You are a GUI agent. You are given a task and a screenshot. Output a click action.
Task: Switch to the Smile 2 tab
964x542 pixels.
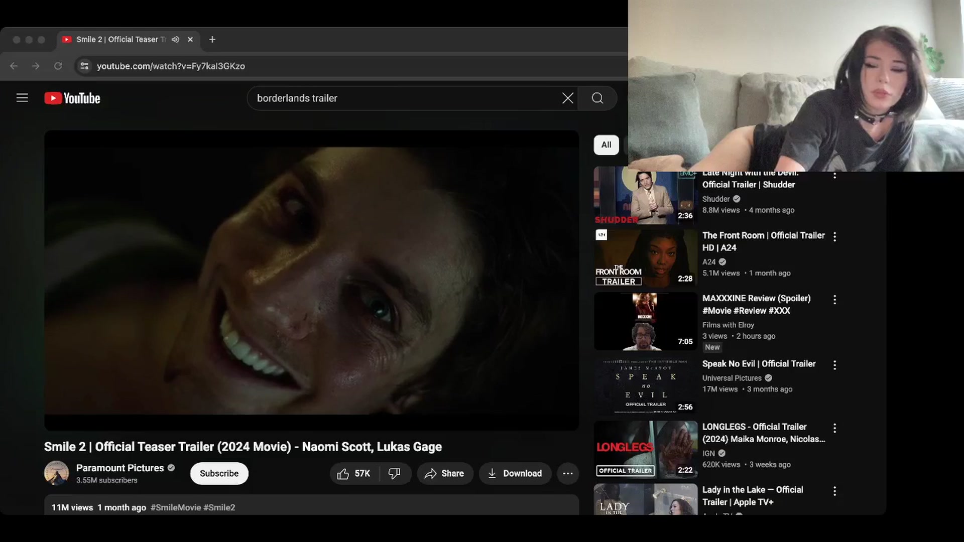[120, 39]
